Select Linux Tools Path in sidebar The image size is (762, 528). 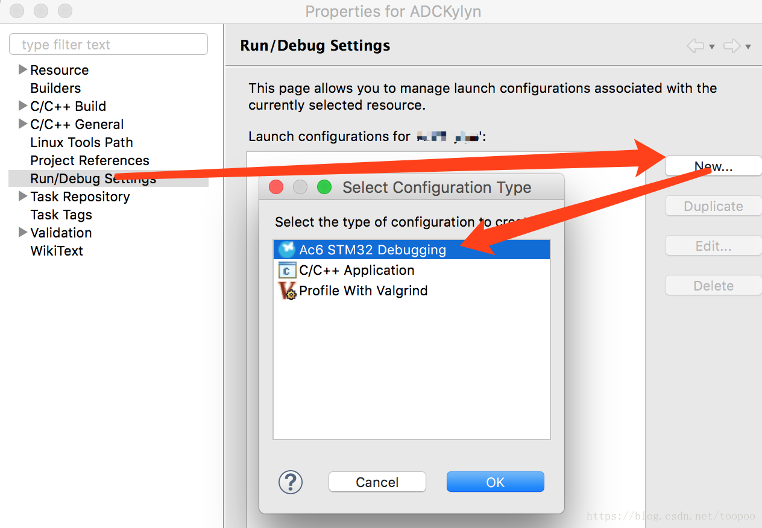tap(81, 142)
